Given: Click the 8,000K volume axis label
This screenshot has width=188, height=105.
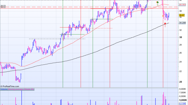Looking at the screenshot, I should point(183,89).
